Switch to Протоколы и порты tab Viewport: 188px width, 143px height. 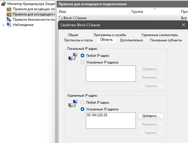tap(79, 40)
